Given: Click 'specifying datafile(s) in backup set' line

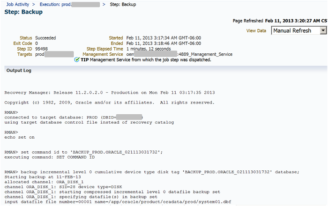Looking at the screenshot, I should point(81,197).
